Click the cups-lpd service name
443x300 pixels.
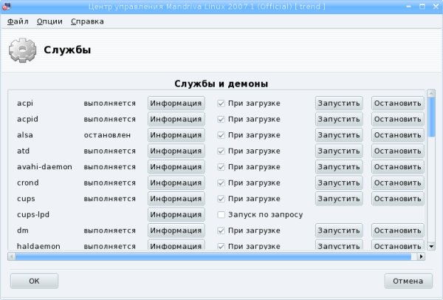pos(33,214)
